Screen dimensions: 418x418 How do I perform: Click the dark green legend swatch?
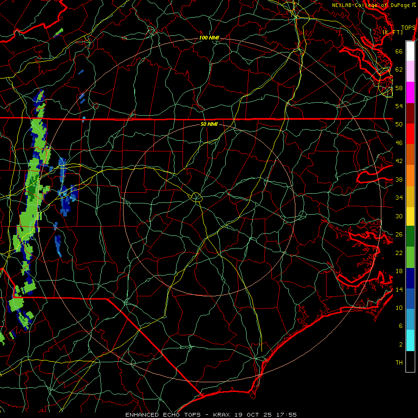410,236
